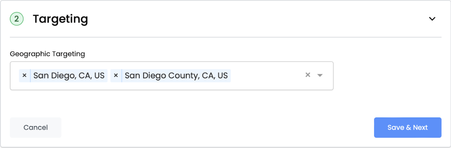The image size is (451, 148).
Task: Delete the second location chip via its x
Action: pyautogui.click(x=116, y=76)
